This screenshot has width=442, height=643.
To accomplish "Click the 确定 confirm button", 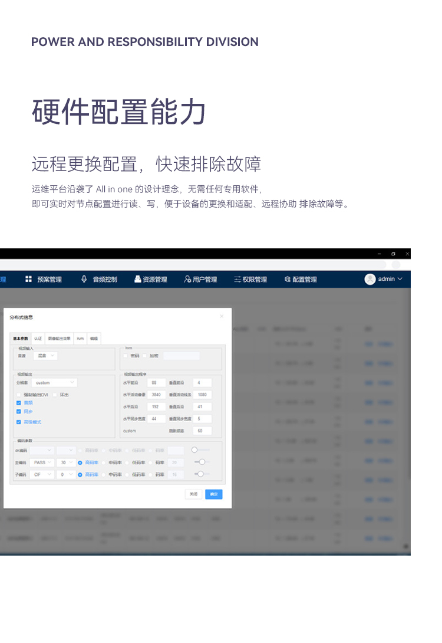I will click(x=213, y=494).
